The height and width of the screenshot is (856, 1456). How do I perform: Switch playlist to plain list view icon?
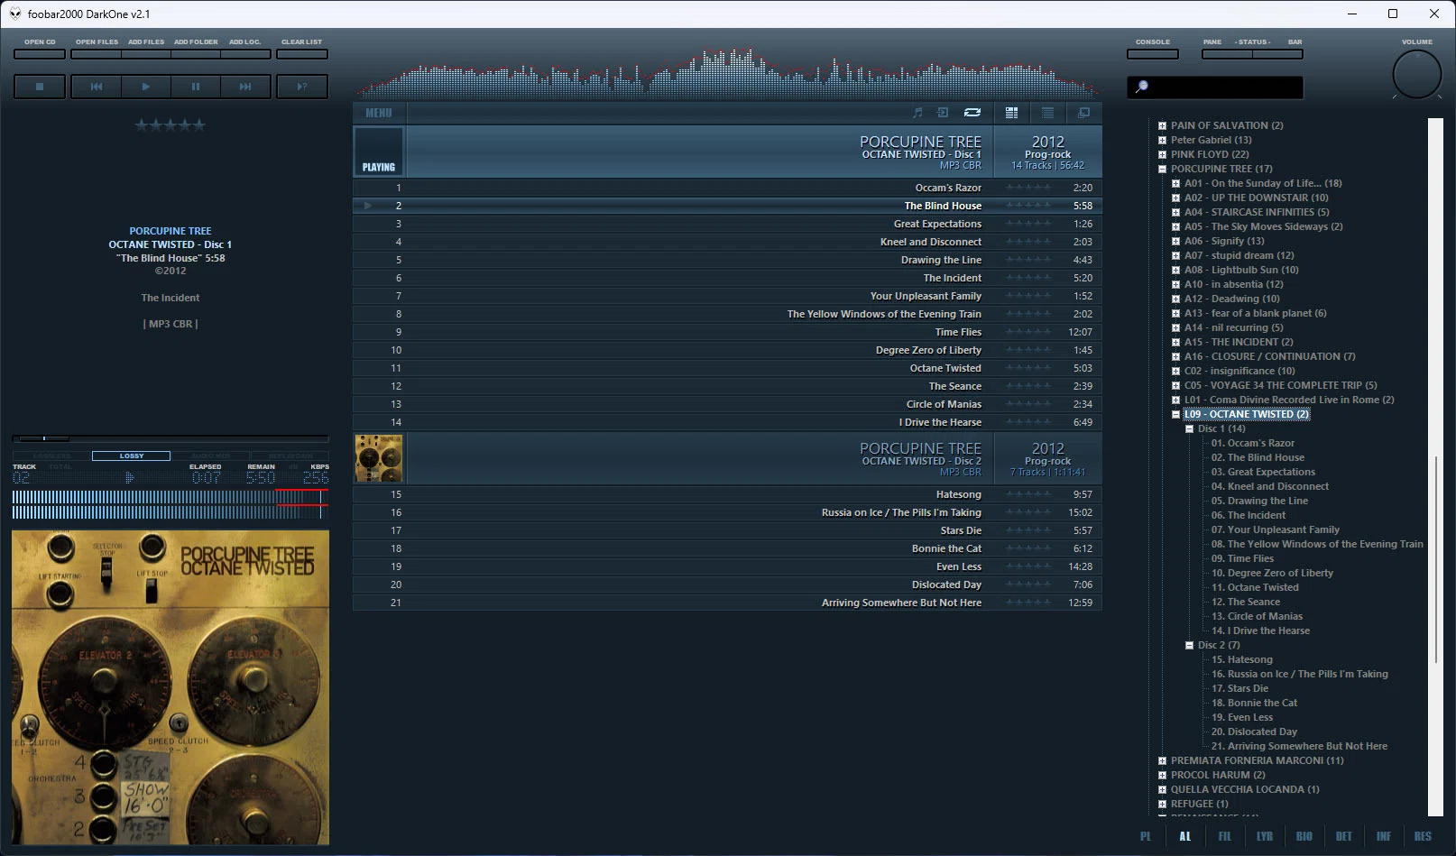1047,113
